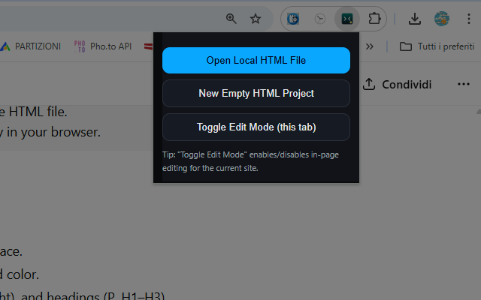Click Open Local HTML File button
Image resolution: width=481 pixels, height=300 pixels.
256,60
